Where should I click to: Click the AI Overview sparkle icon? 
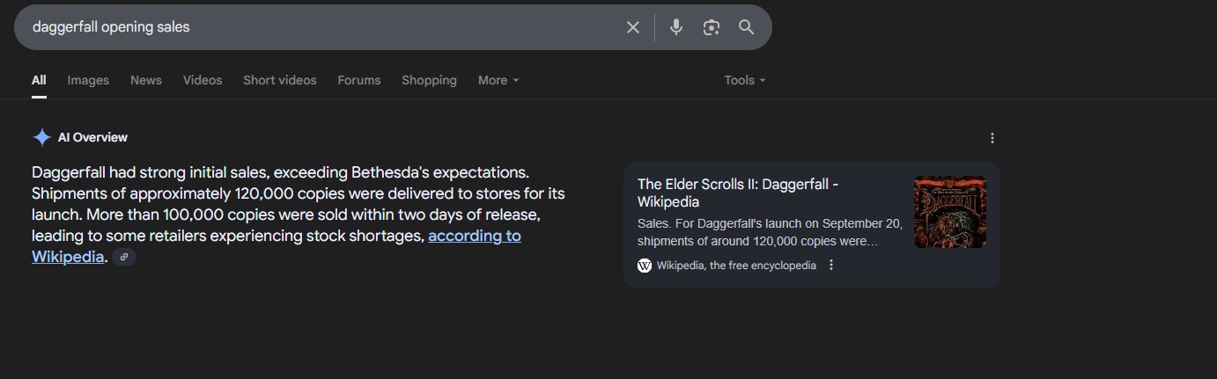tap(41, 137)
